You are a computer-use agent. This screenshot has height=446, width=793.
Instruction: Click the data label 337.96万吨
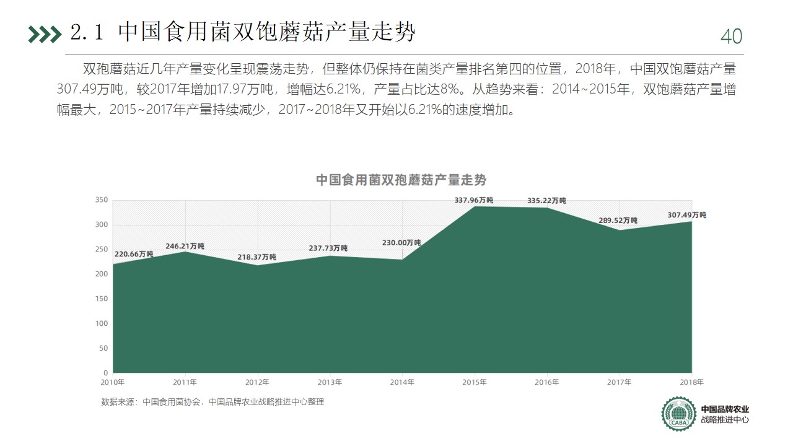coord(474,200)
